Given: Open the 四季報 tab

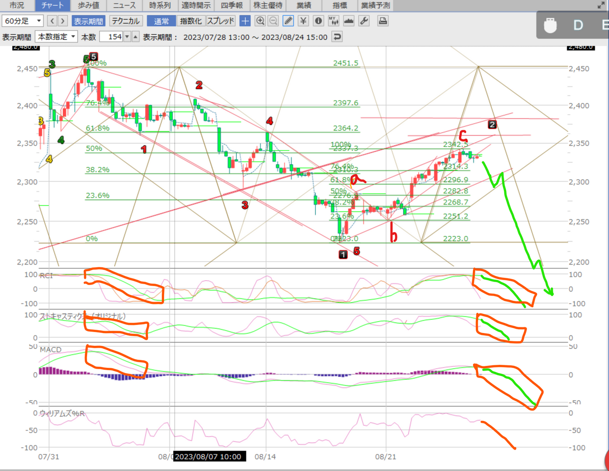Looking at the screenshot, I should click(x=232, y=5).
